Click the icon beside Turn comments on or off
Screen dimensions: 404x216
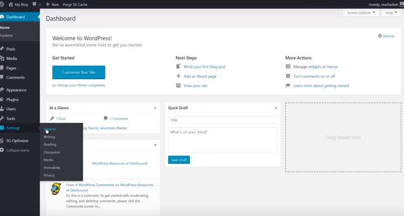[288, 76]
